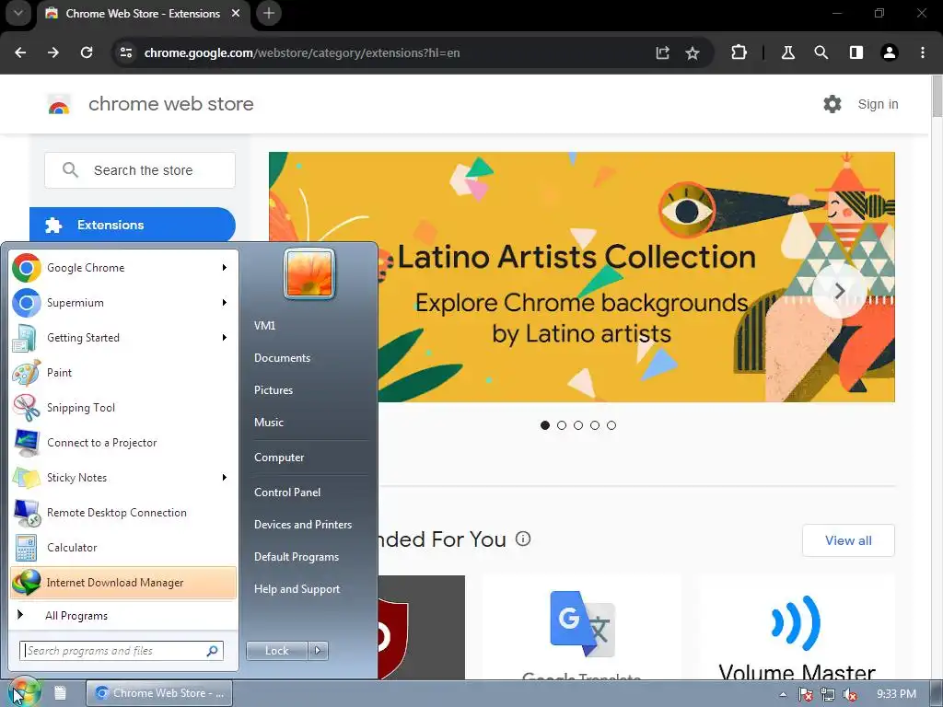
Task: Click the browser back arrow
Action: tap(20, 52)
